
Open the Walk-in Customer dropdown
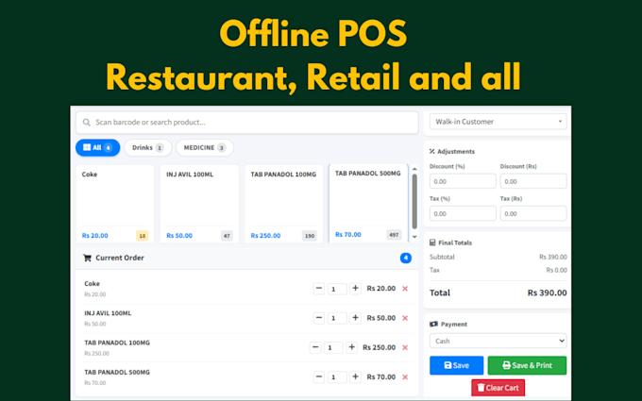[498, 122]
